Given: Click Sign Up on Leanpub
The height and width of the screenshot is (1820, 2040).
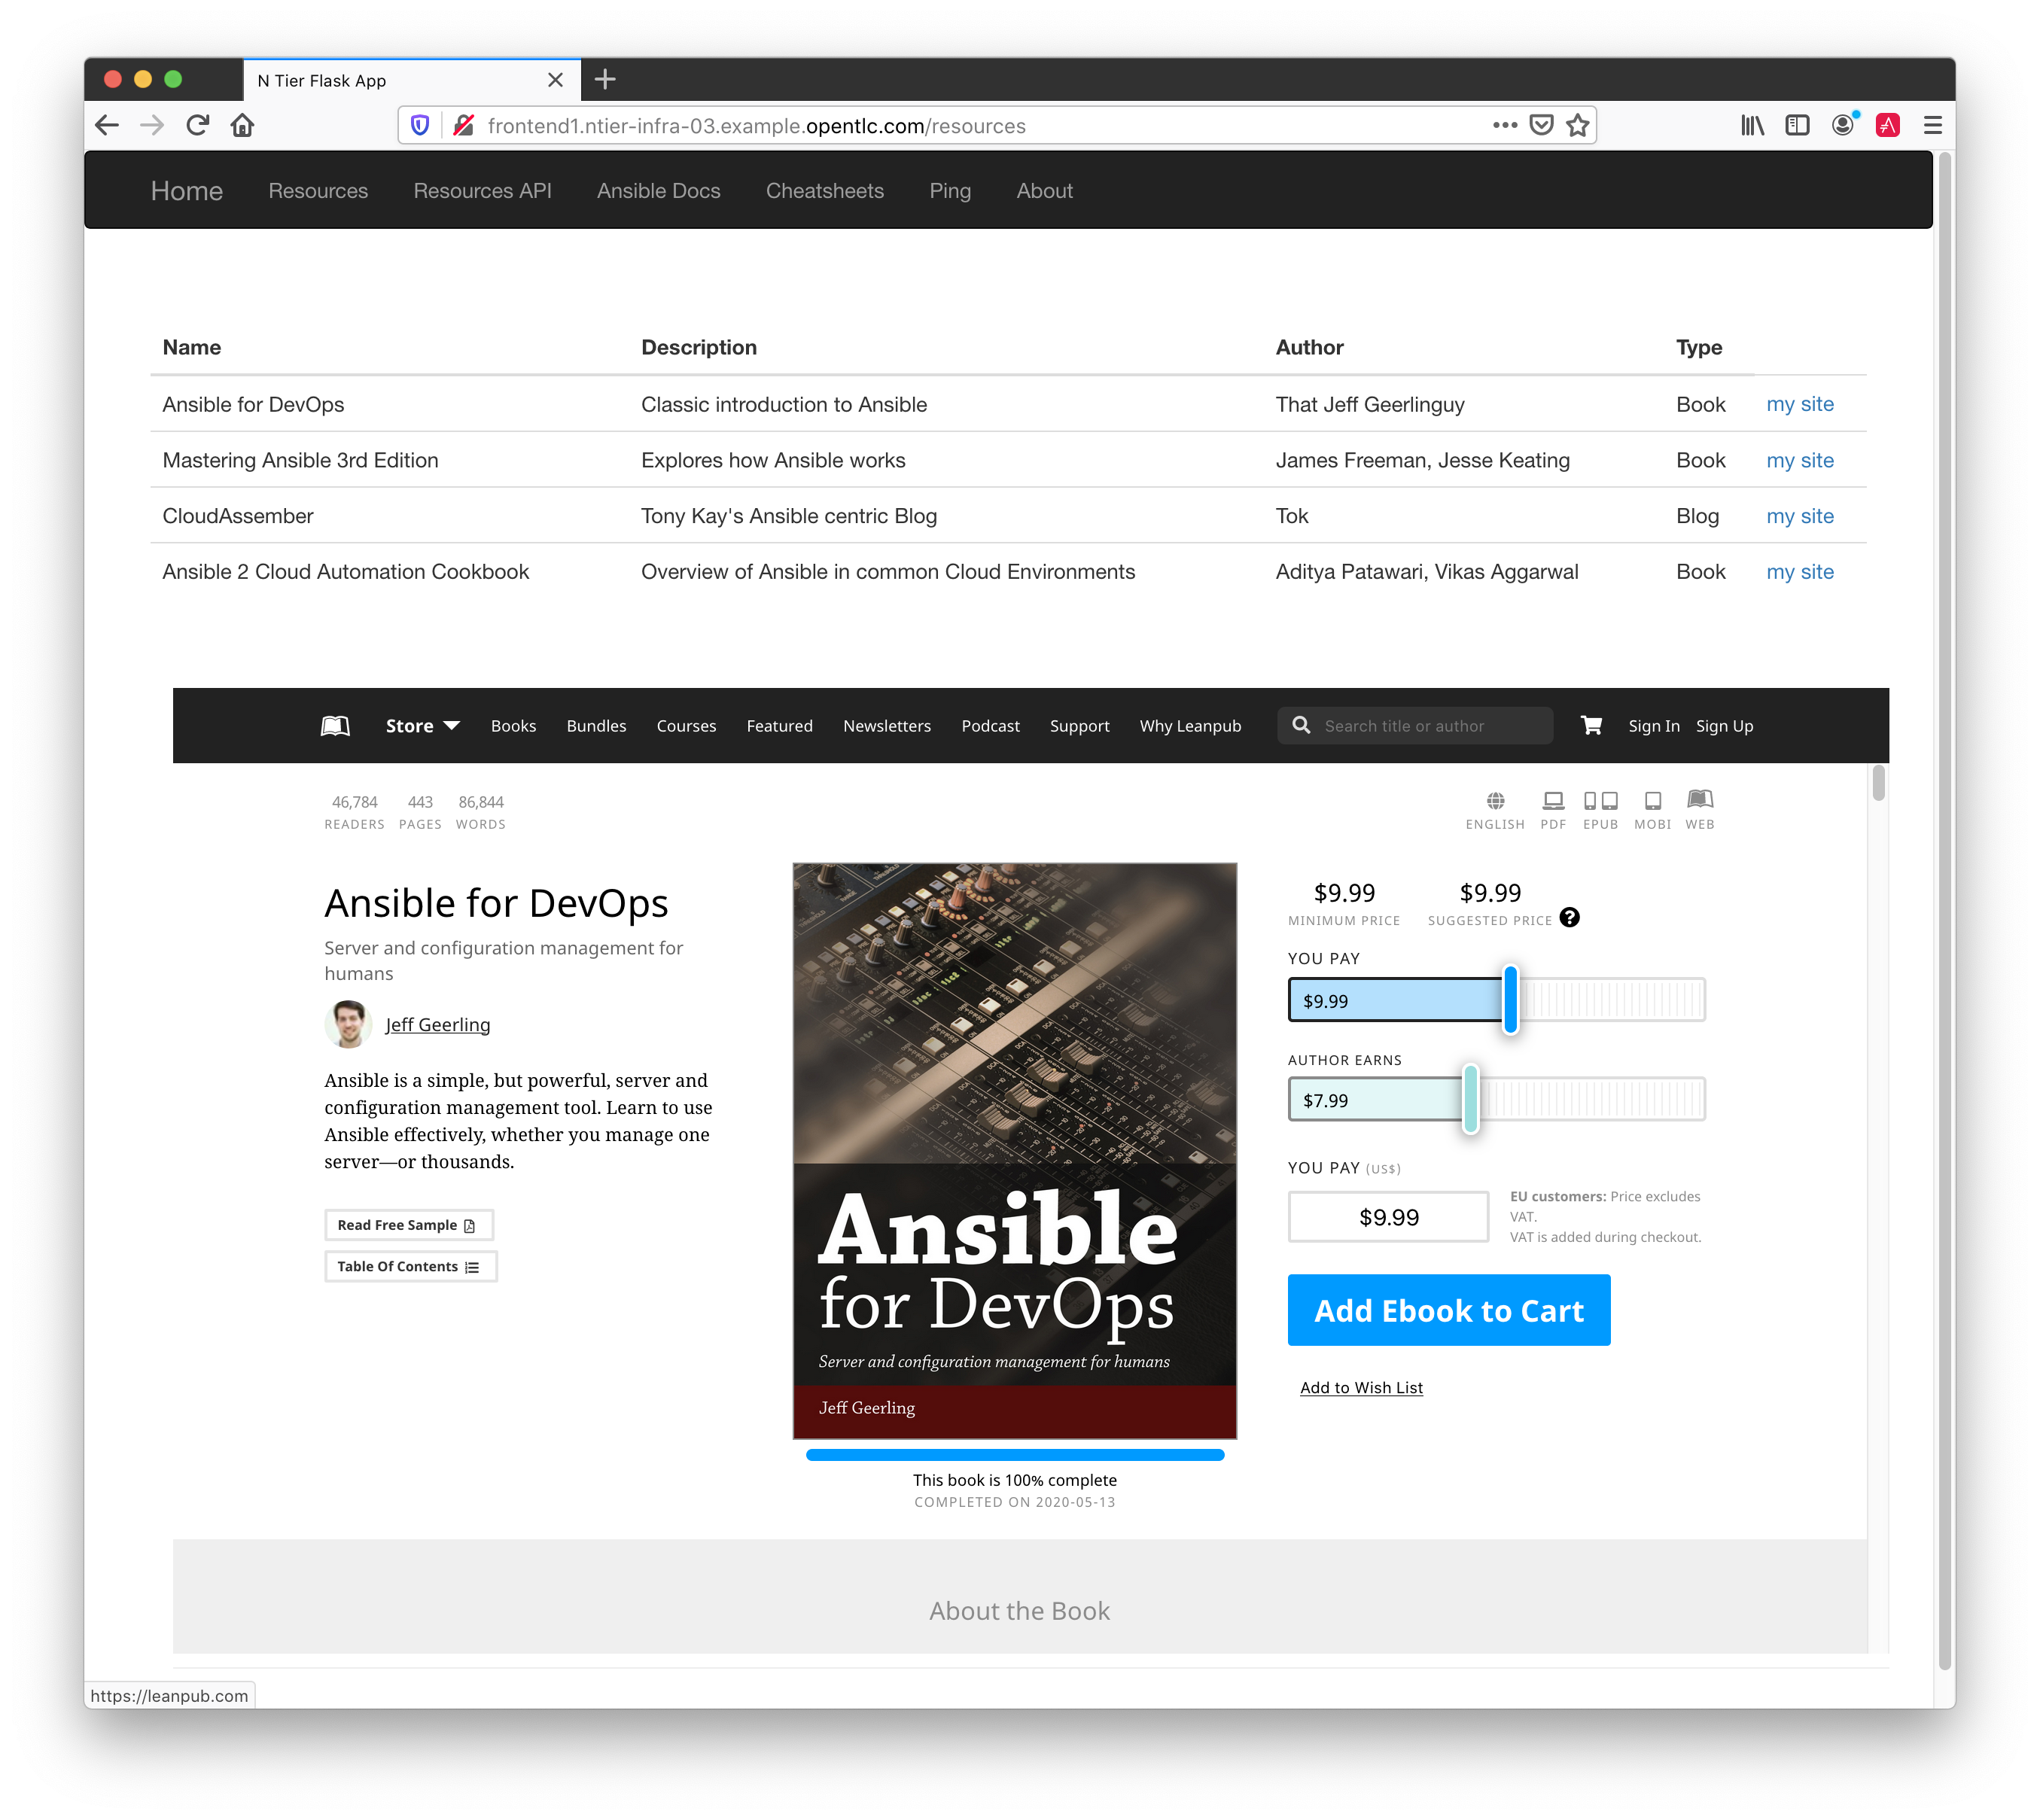Looking at the screenshot, I should 1724,725.
